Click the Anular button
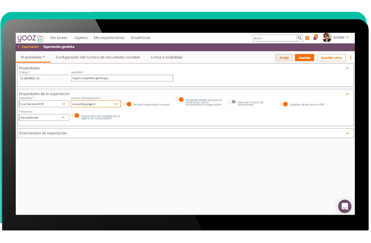Viewport: 371px width, 243px height. pos(284,58)
